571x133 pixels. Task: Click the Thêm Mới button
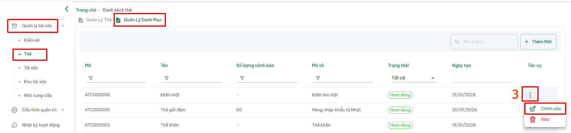(x=538, y=42)
